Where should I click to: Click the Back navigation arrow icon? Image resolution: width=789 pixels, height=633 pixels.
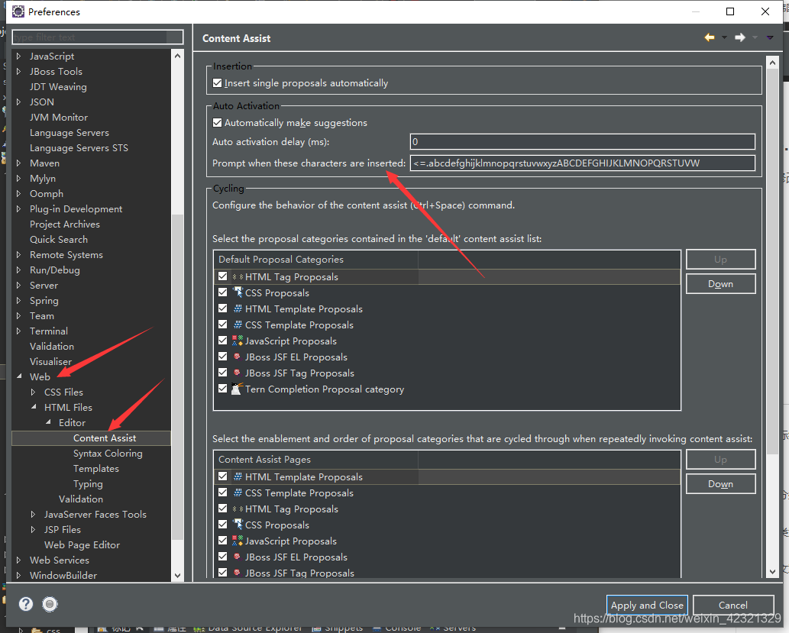pyautogui.click(x=710, y=37)
